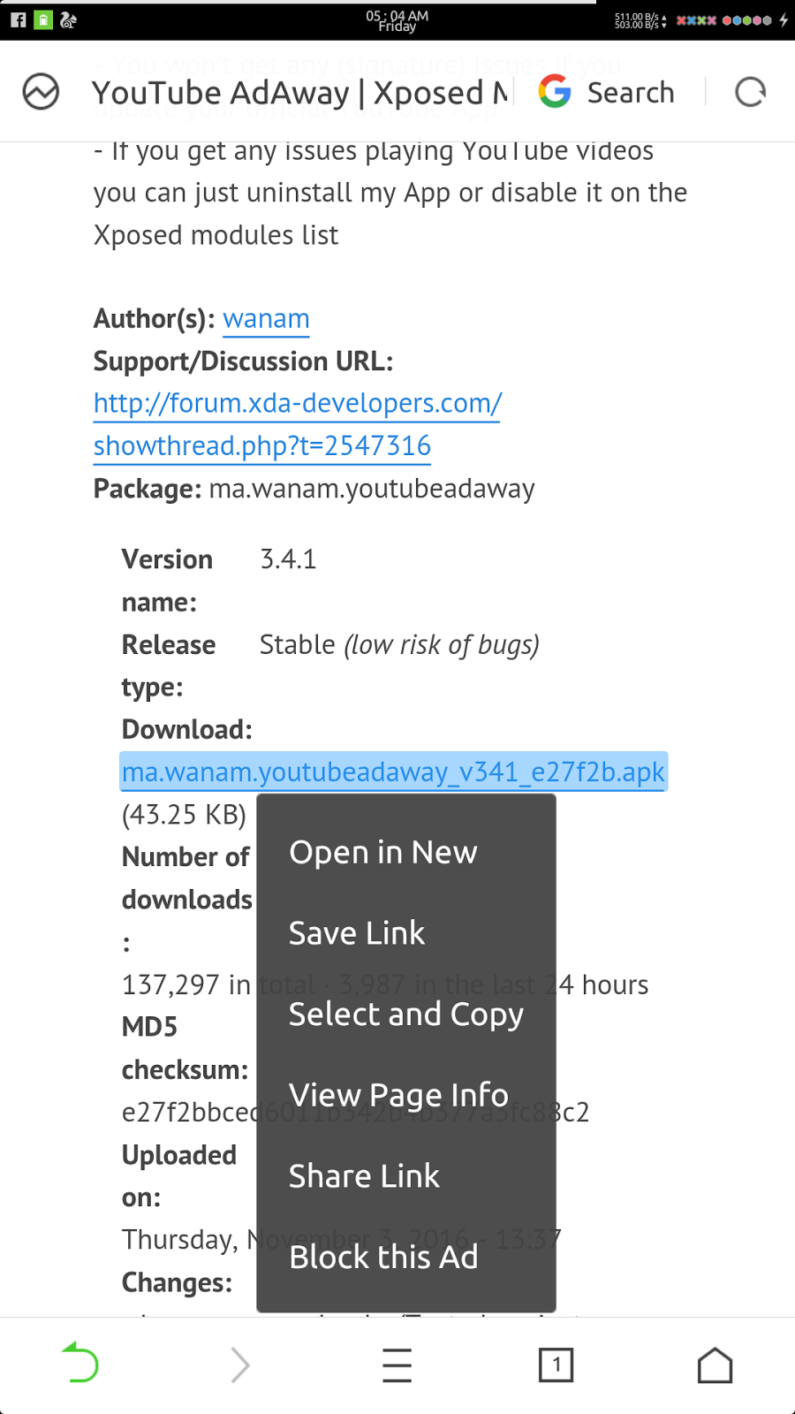Screen dimensions: 795x1414
Task: Open the tabs switcher showing 1
Action: click(556, 1365)
